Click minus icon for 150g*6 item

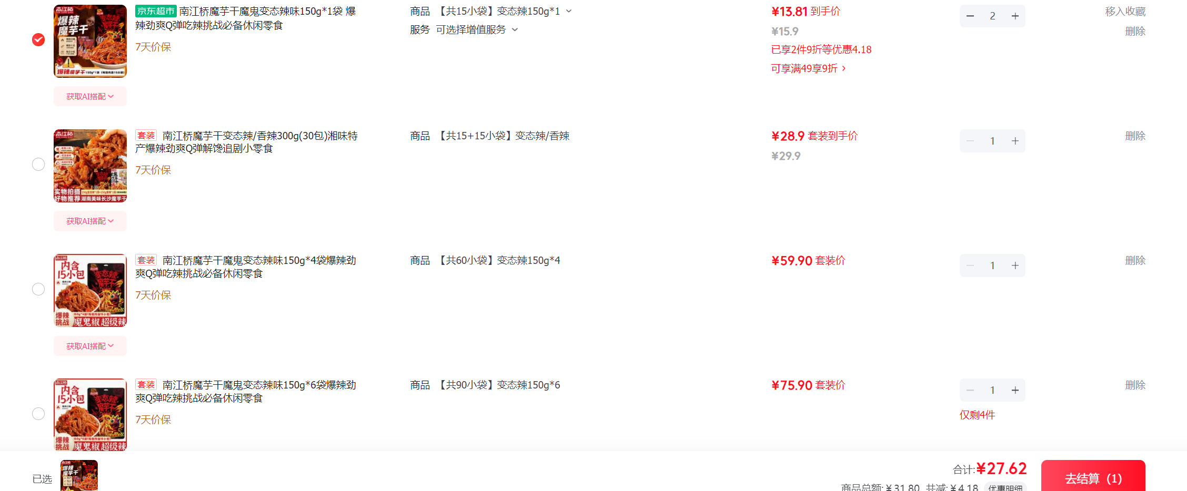point(970,390)
